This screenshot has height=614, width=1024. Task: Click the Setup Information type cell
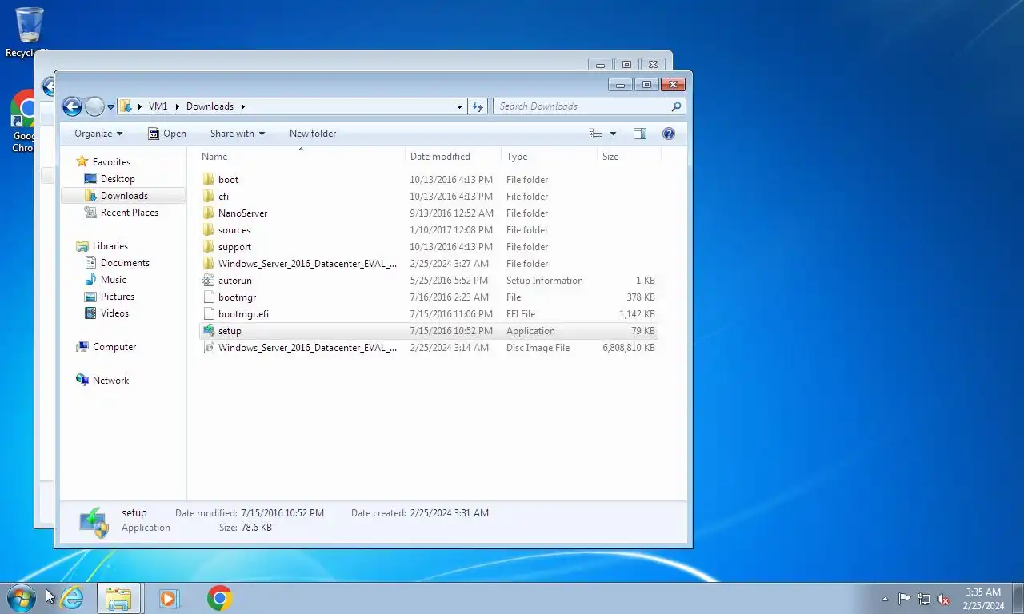click(x=544, y=281)
